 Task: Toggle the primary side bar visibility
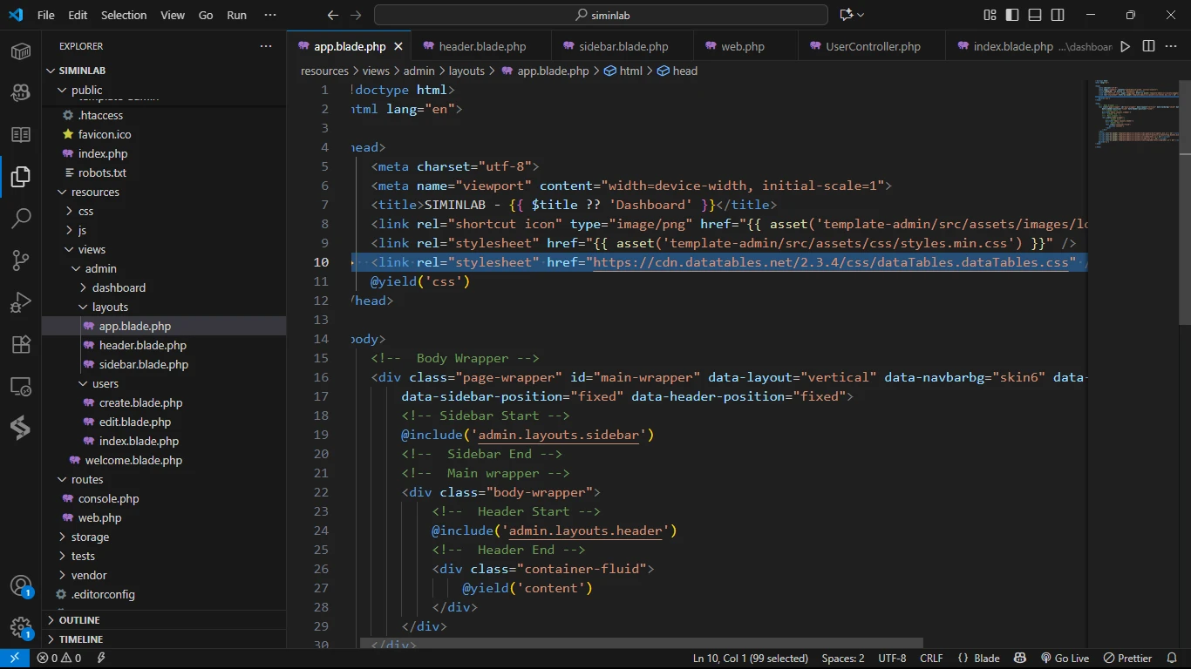pyautogui.click(x=1012, y=15)
